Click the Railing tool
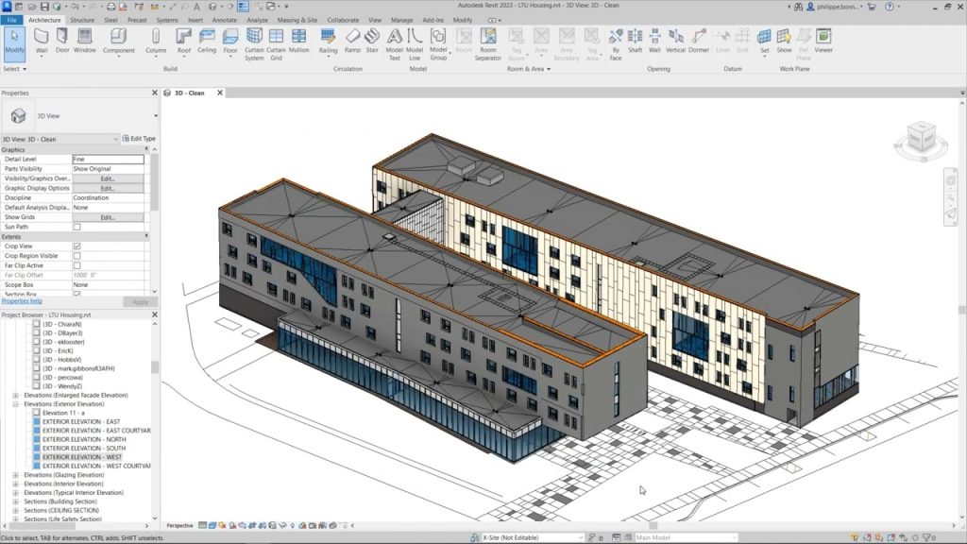Image resolution: width=967 pixels, height=544 pixels. (x=329, y=42)
